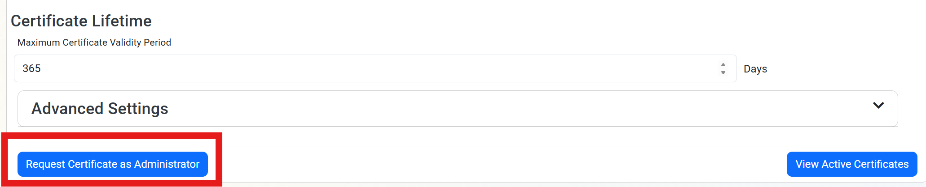Click the Maximum Certificate Validity Period label
The image size is (926, 187).
pos(94,42)
